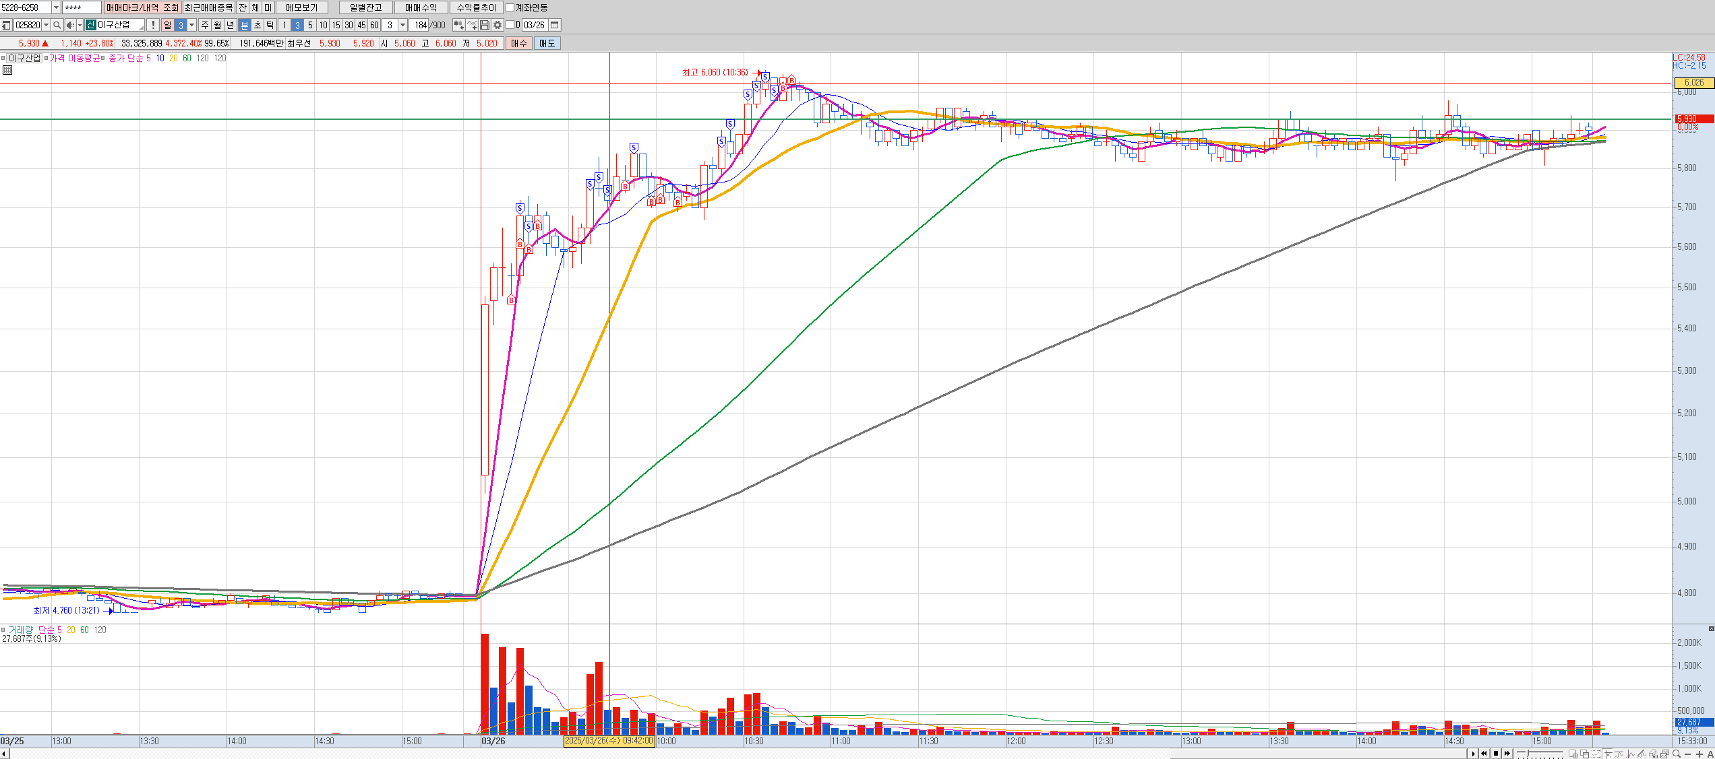Click the text A annotation icon
1715x759 pixels.
click(x=1710, y=754)
